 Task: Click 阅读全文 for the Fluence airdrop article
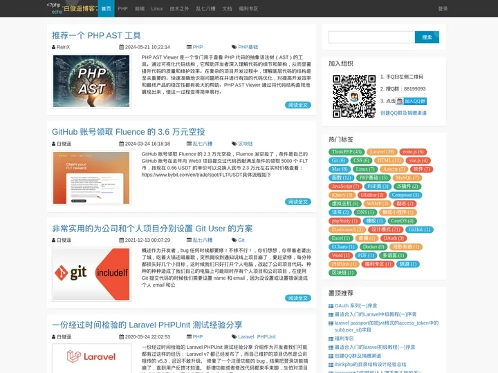(x=298, y=202)
